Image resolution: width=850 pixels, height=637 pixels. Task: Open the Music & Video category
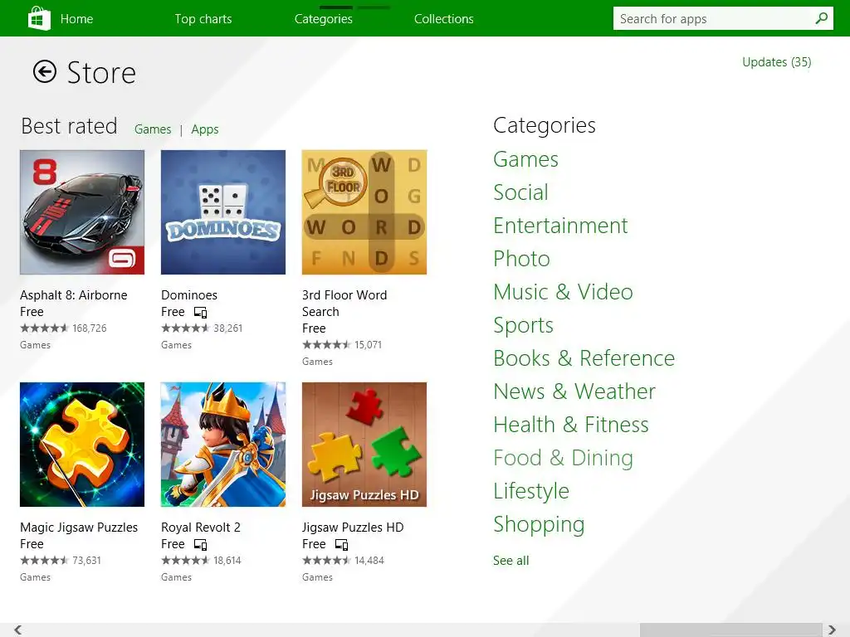coord(564,292)
